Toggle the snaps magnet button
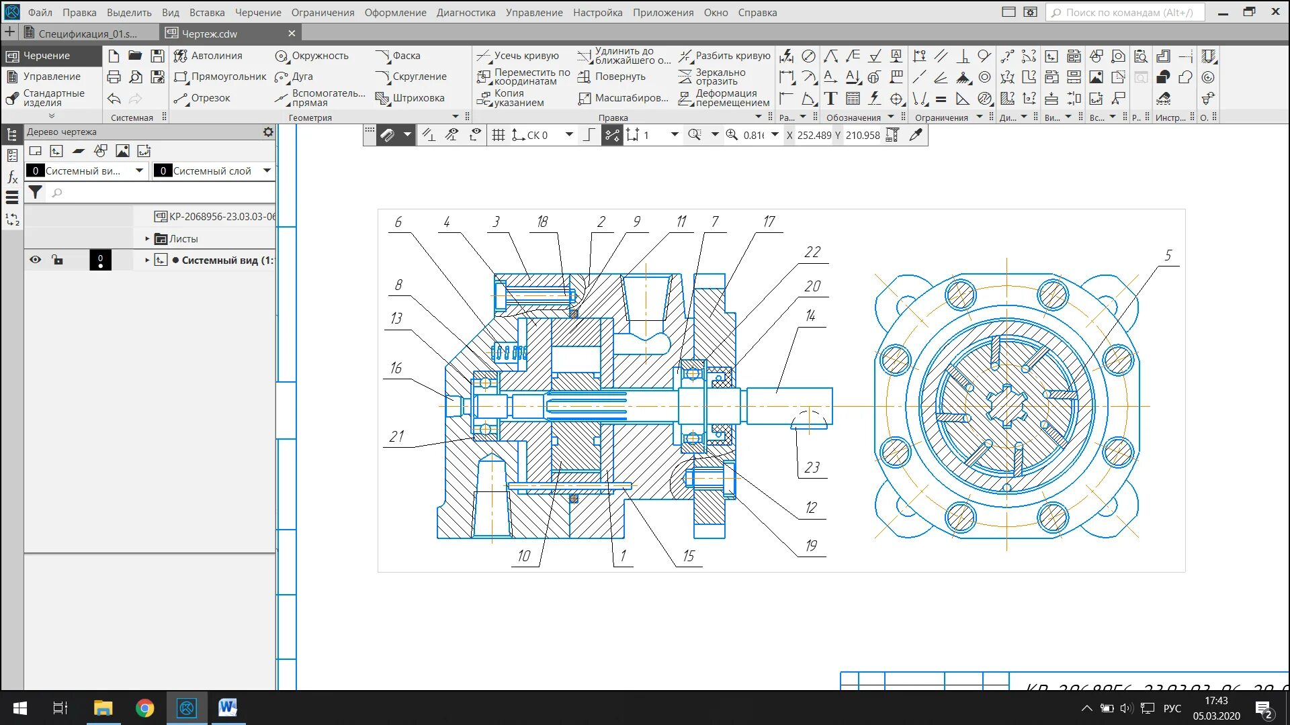 (x=387, y=135)
